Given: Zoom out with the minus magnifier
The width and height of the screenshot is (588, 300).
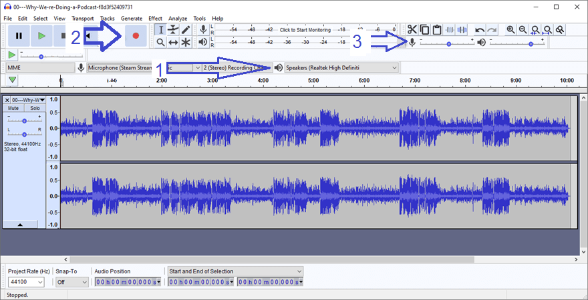Looking at the screenshot, I should 523,29.
